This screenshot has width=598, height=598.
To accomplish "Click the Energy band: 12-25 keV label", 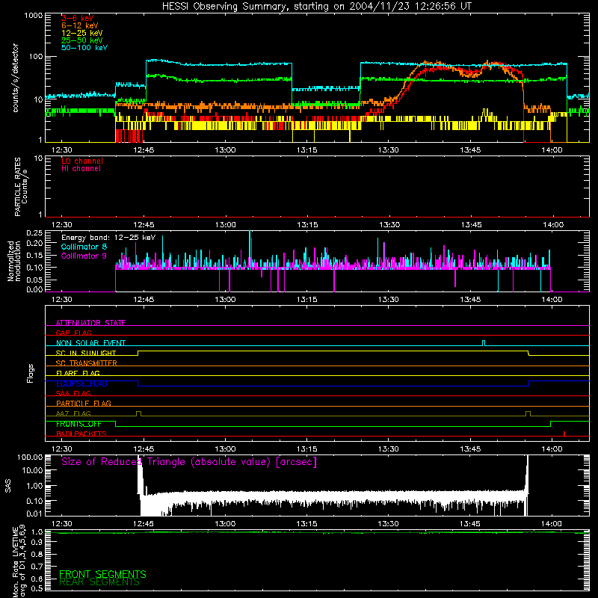I will 108,238.
